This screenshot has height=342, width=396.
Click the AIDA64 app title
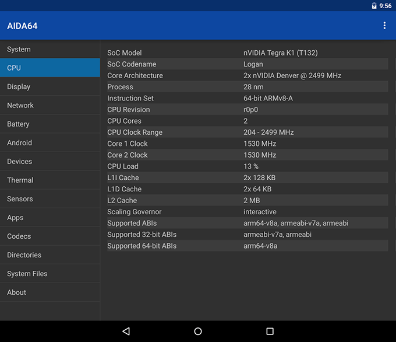click(x=22, y=26)
